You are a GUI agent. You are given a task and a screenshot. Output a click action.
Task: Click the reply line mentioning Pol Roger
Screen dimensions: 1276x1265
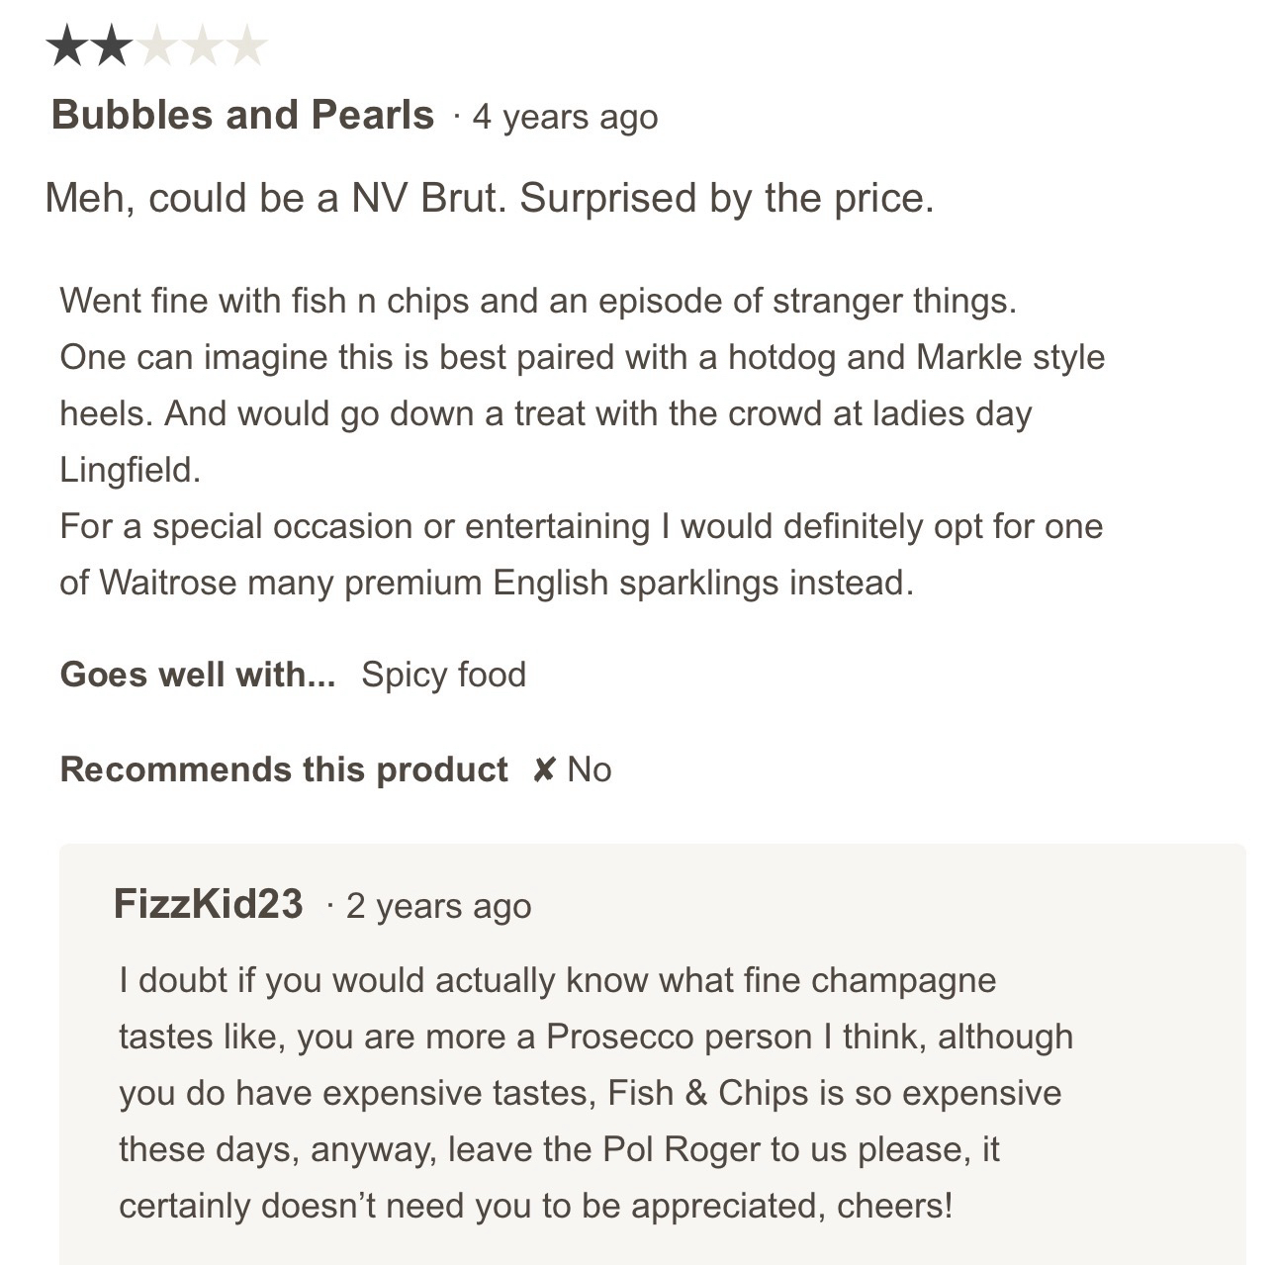point(559,1149)
